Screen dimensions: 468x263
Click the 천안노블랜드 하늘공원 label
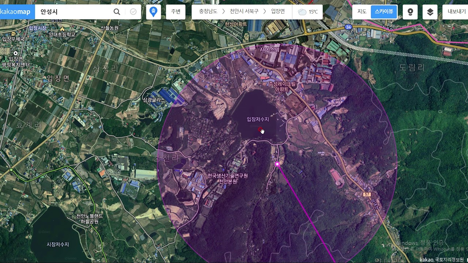[x=90, y=219]
